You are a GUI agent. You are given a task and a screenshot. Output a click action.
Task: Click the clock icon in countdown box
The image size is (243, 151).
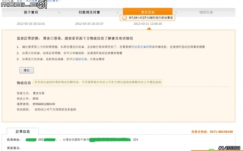124,18
